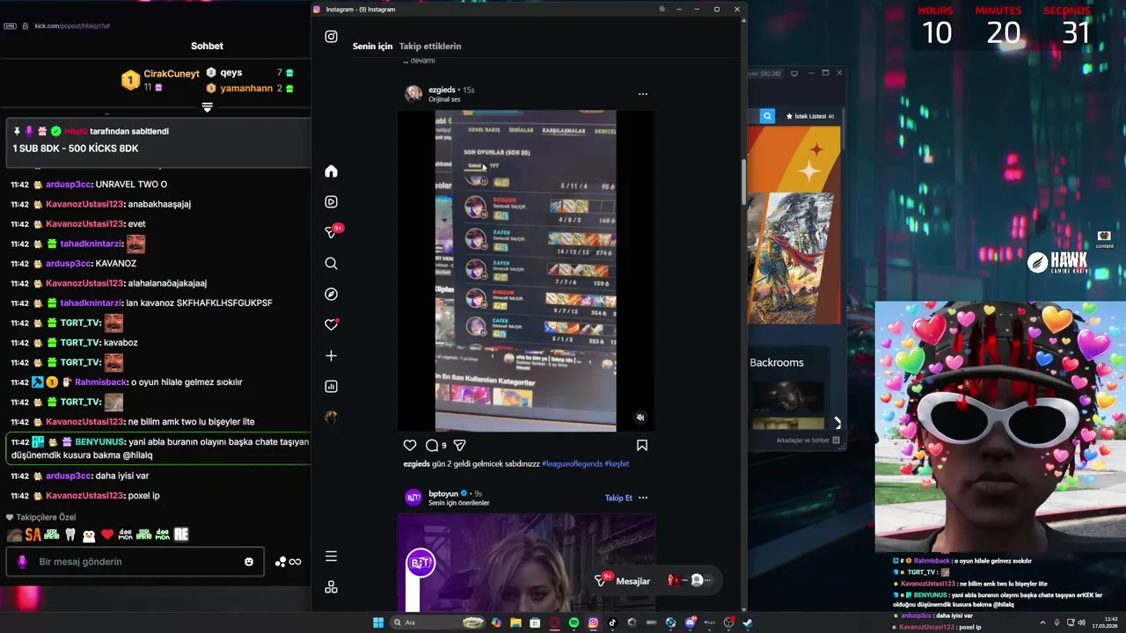Open Windows Start button
The height and width of the screenshot is (633, 1126).
[378, 622]
